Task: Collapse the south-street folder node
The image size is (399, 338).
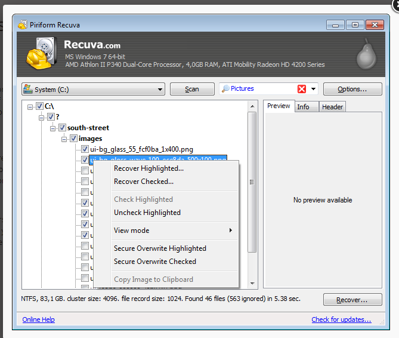Action: tap(52, 128)
